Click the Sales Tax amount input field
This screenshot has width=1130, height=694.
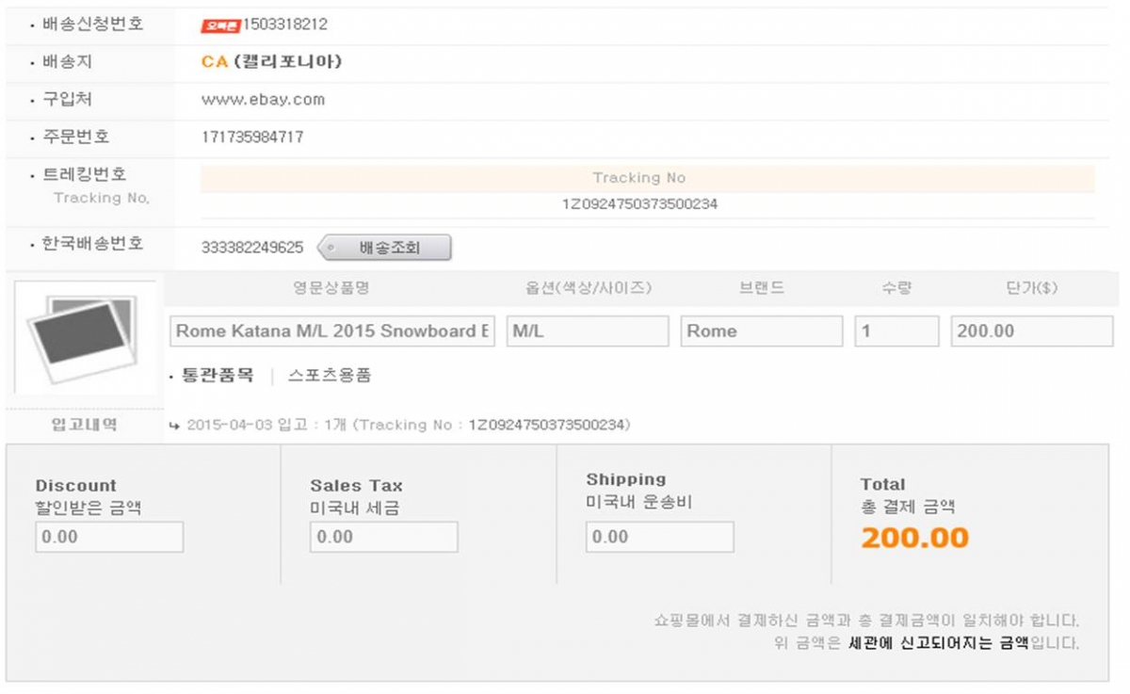pos(384,537)
